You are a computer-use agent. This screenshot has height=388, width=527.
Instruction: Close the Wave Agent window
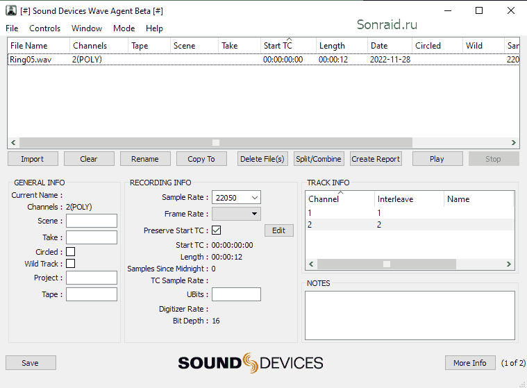(511, 10)
